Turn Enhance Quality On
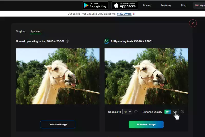The height and width of the screenshot is (137, 205). (x=175, y=112)
